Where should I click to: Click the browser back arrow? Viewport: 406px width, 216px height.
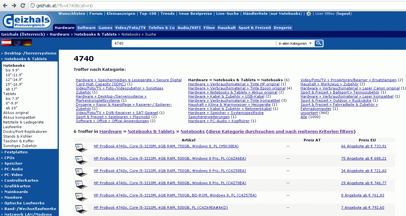[x=5, y=6]
